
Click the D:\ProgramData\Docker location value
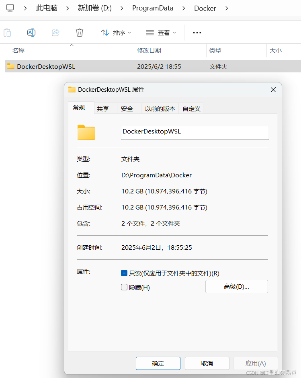click(x=156, y=175)
